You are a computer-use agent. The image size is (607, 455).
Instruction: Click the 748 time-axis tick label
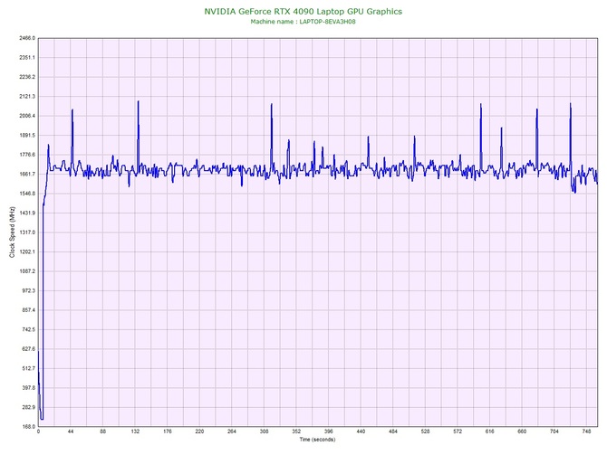click(586, 431)
